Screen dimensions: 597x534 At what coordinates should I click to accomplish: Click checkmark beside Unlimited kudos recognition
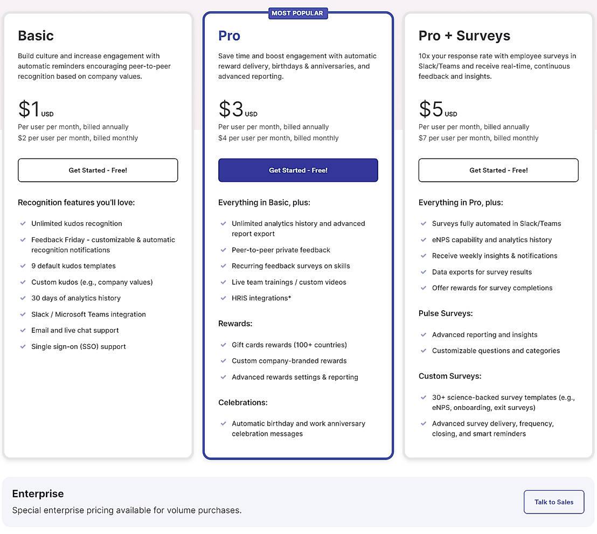tap(23, 223)
